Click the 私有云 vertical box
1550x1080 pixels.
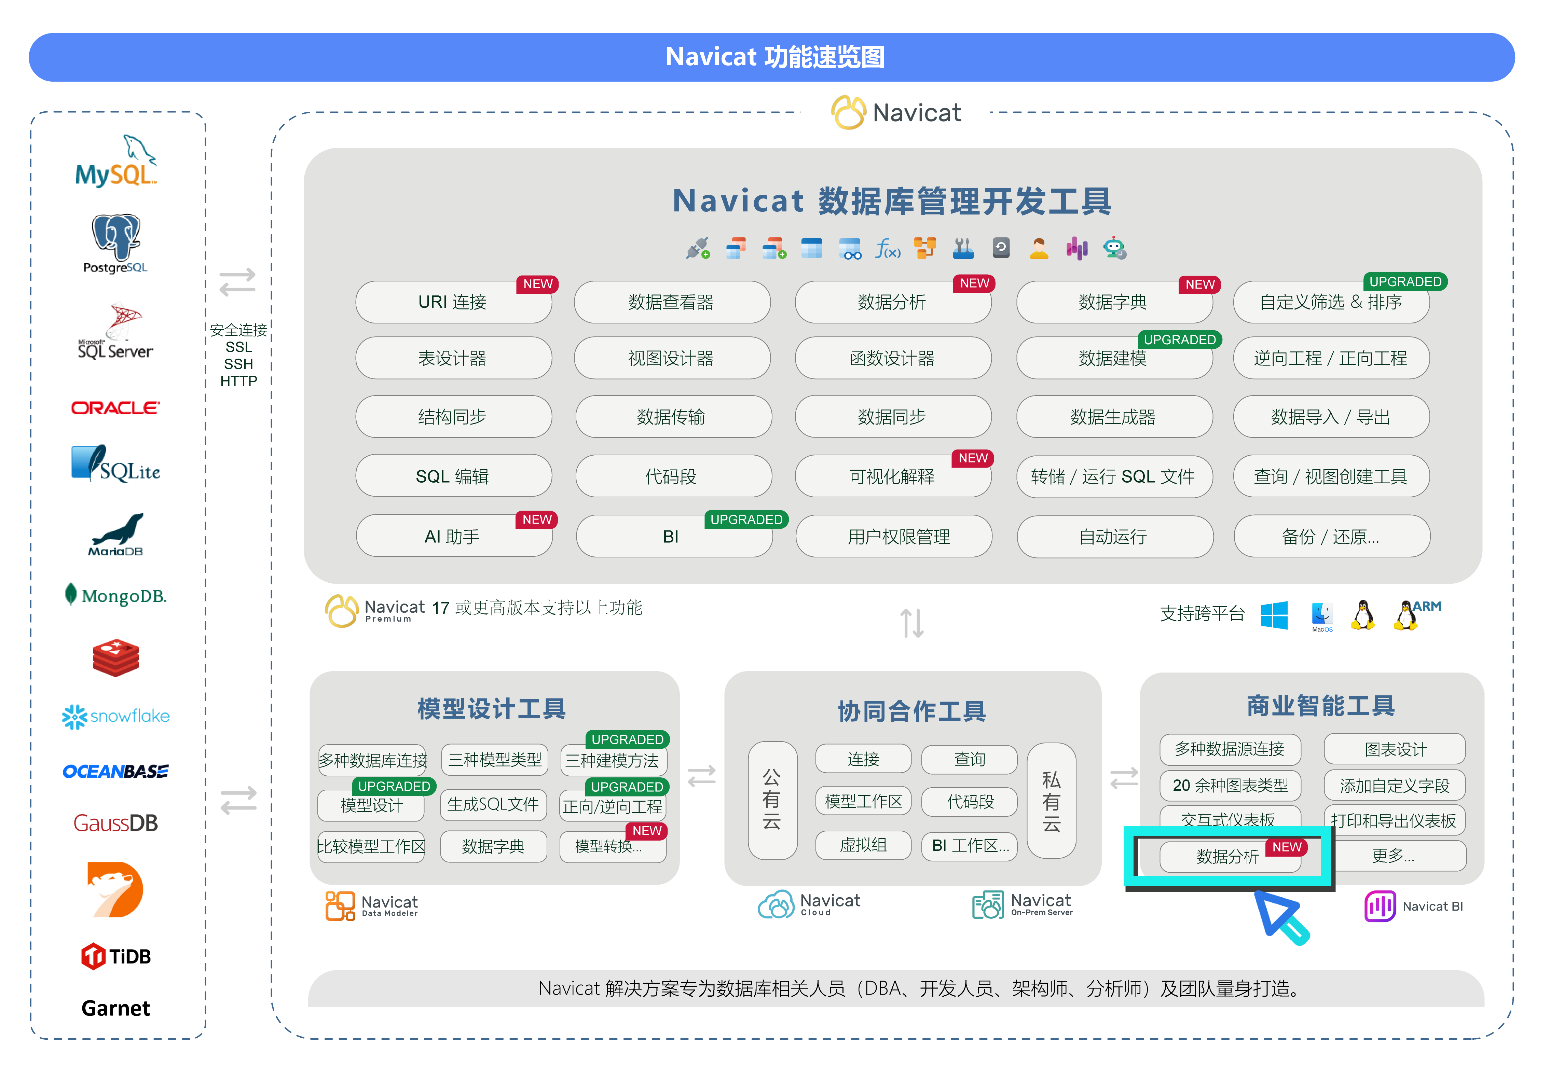(1051, 801)
